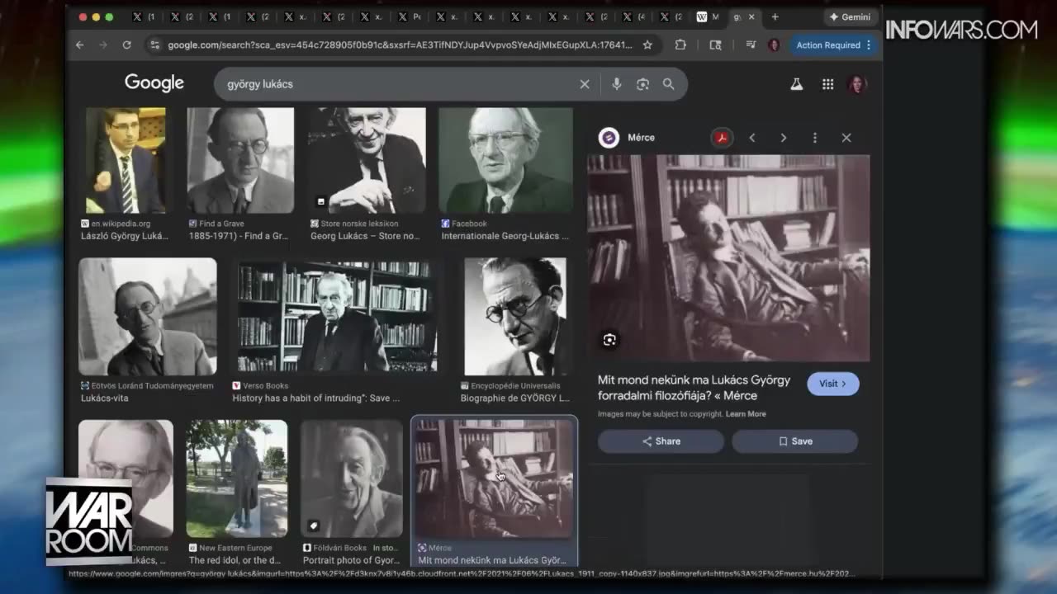Click the "Mérce" source name in preview header
This screenshot has height=594, width=1057.
click(x=641, y=138)
